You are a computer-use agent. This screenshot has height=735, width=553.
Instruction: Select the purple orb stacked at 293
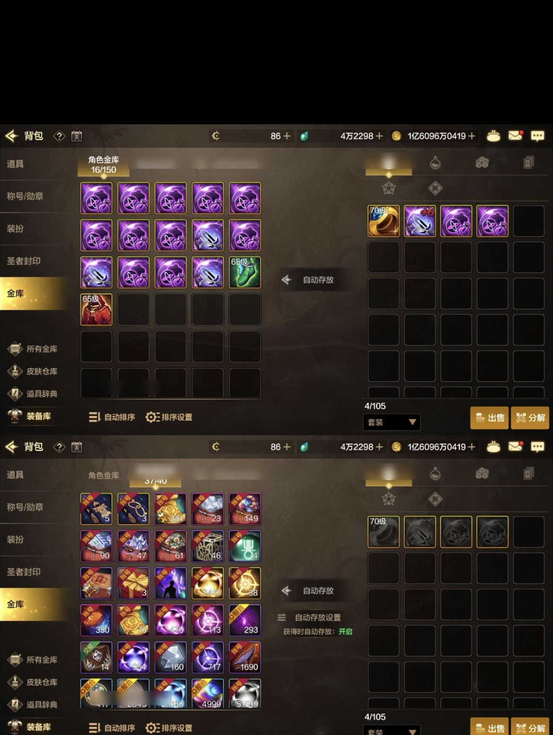coord(245,620)
